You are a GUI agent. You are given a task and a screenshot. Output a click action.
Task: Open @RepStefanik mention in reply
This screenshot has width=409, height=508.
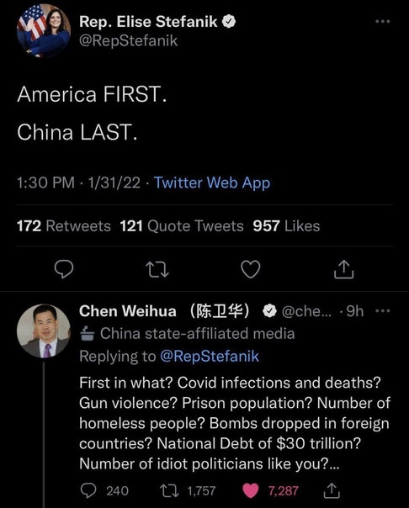coord(210,356)
